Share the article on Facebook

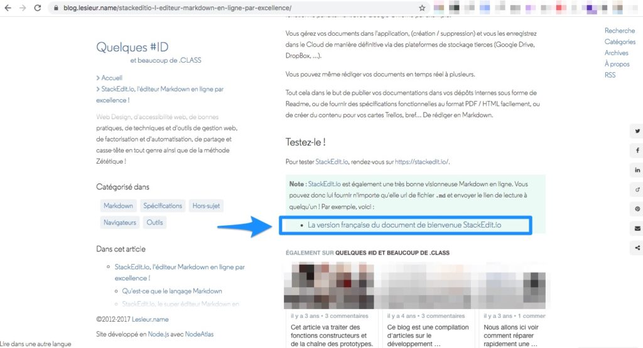pyautogui.click(x=637, y=150)
